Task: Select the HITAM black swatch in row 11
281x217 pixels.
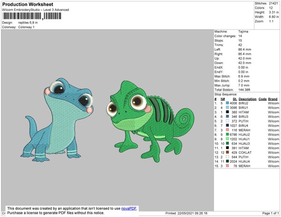Action: coord(228,148)
